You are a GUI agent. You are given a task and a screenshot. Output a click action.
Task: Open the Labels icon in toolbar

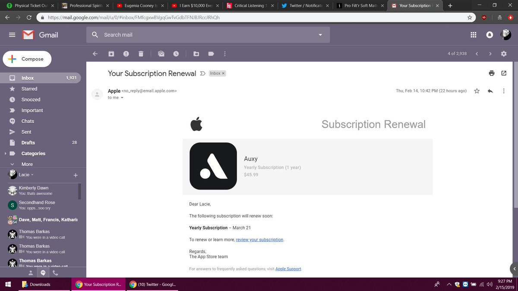click(211, 54)
